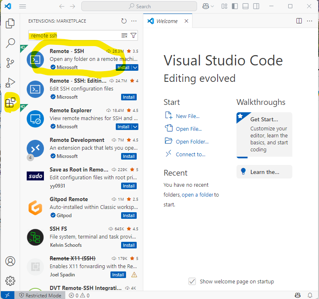319x299 pixels.
Task: Click the publisher name Joel Spadin
Action: point(62,275)
